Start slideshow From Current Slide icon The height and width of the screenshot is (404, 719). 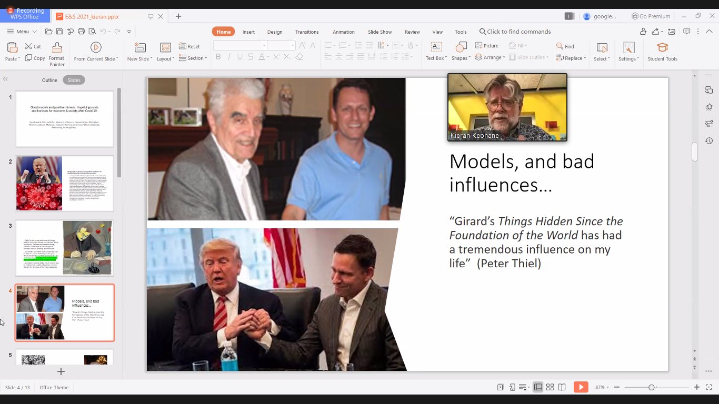pos(96,47)
